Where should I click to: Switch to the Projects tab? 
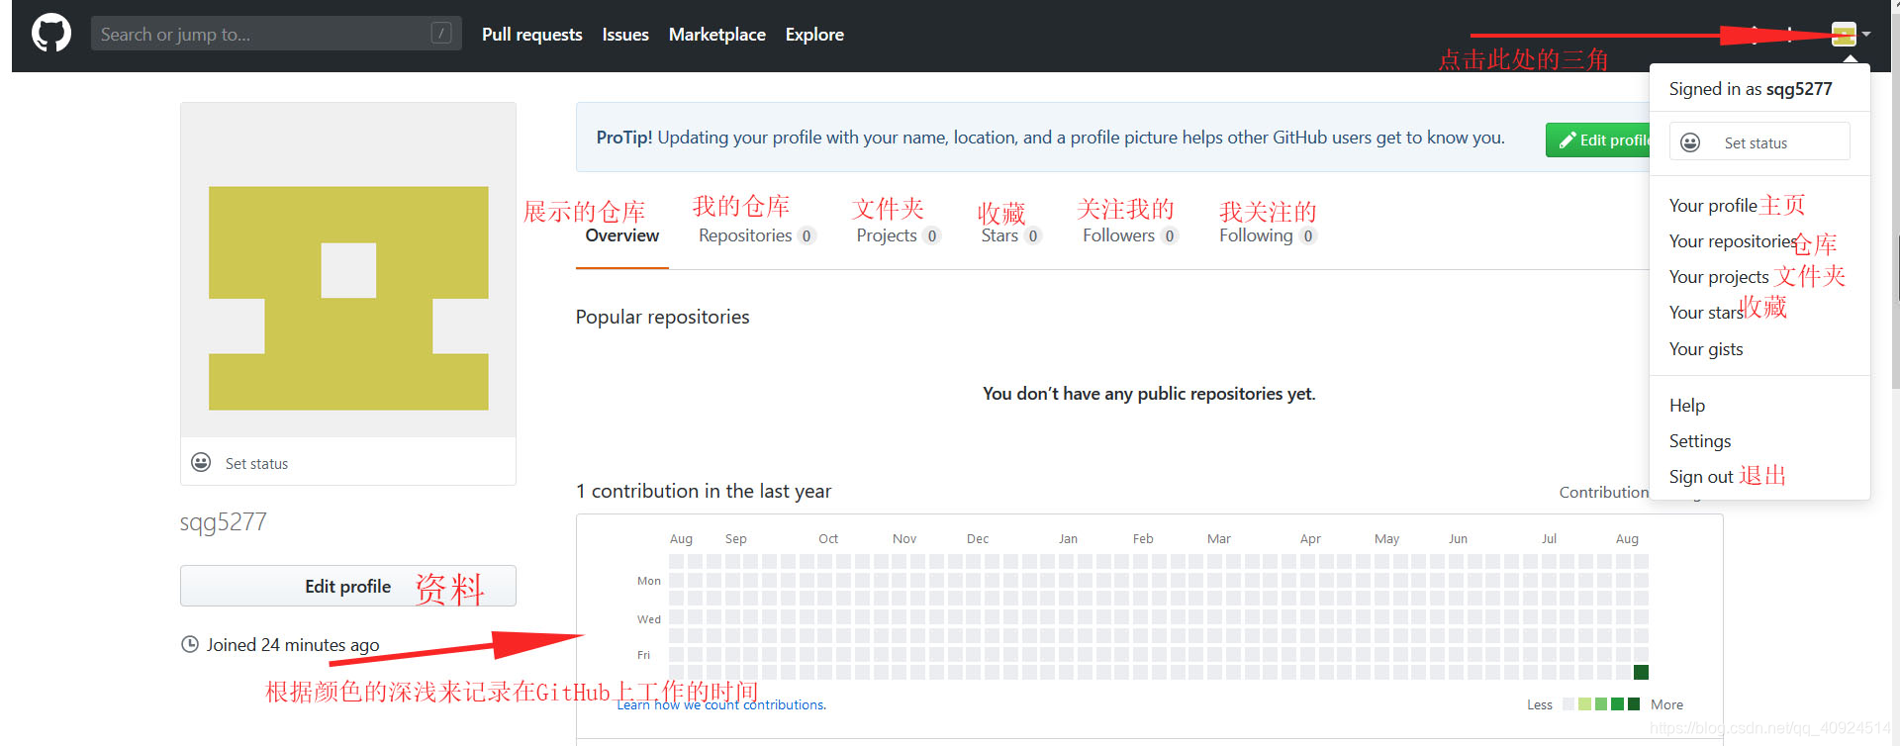tap(899, 235)
